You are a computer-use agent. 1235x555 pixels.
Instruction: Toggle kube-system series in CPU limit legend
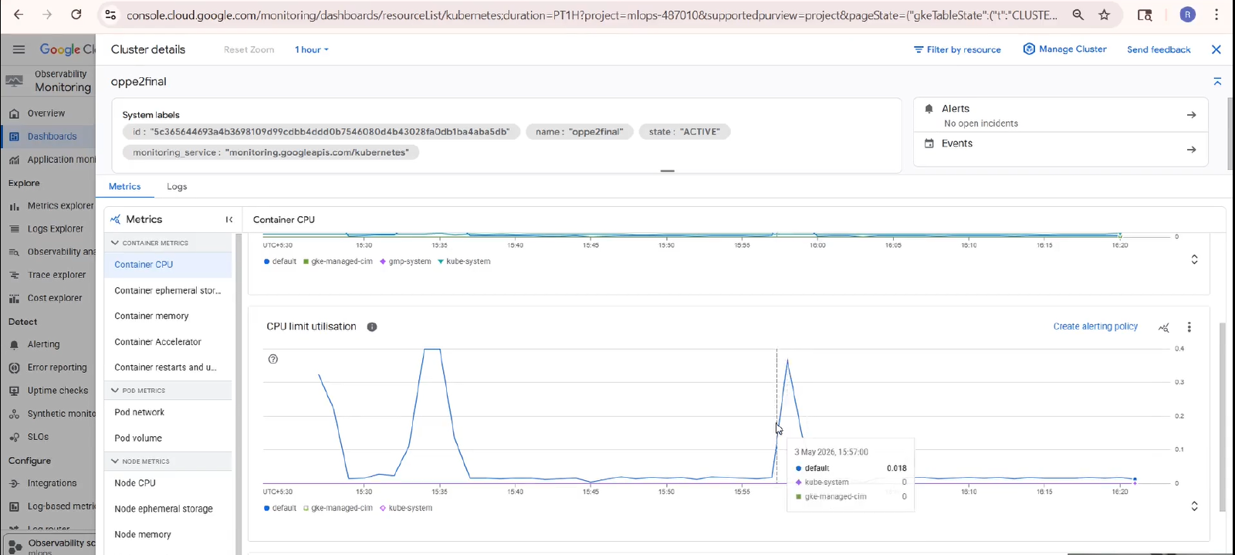click(406, 508)
